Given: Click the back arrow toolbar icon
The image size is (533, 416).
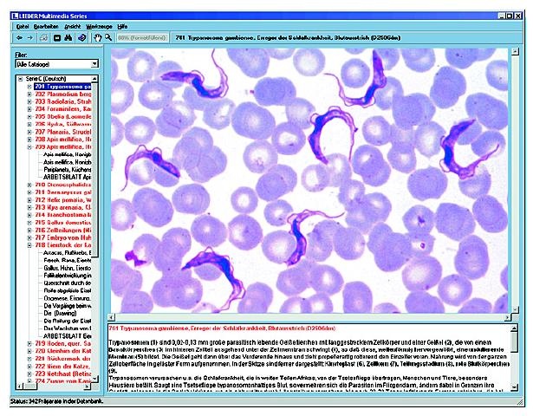Looking at the screenshot, I should (x=19, y=39).
